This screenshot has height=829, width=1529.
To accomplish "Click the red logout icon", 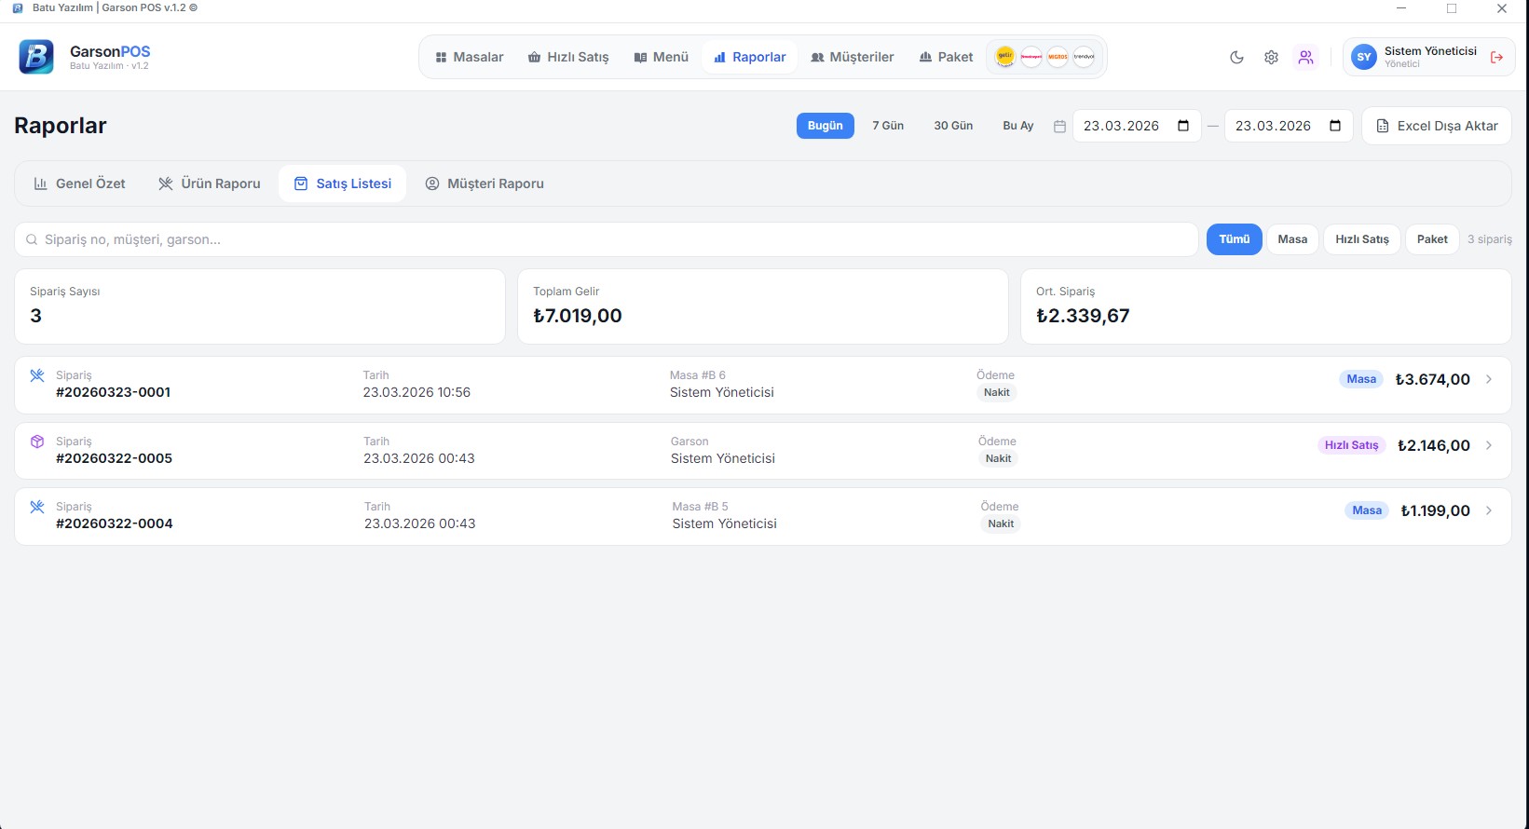I will click(1496, 57).
